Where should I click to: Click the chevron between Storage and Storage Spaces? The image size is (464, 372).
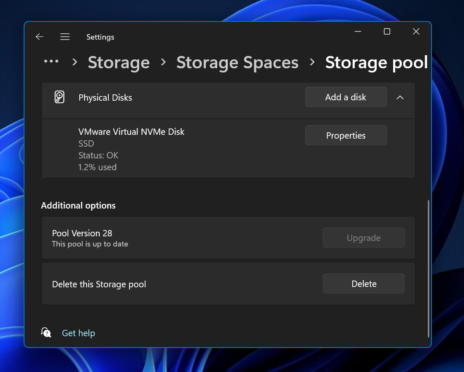coord(163,62)
